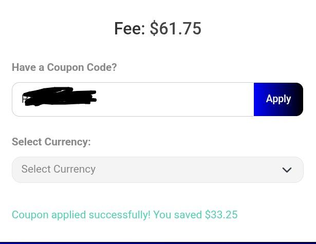316x244 pixels.
Task: Click the dark blue bar at bottom
Action: 157,242
